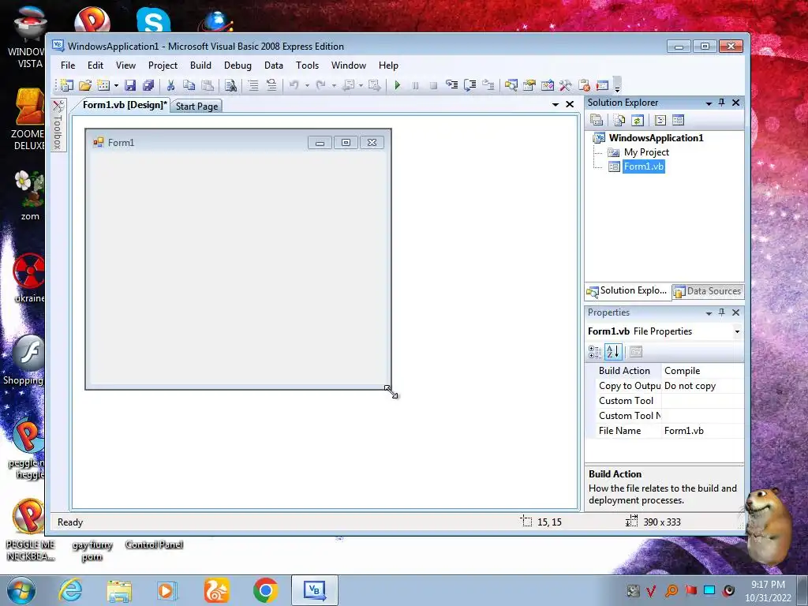Select Form1.vb in Solution Explorer tree

tap(644, 166)
